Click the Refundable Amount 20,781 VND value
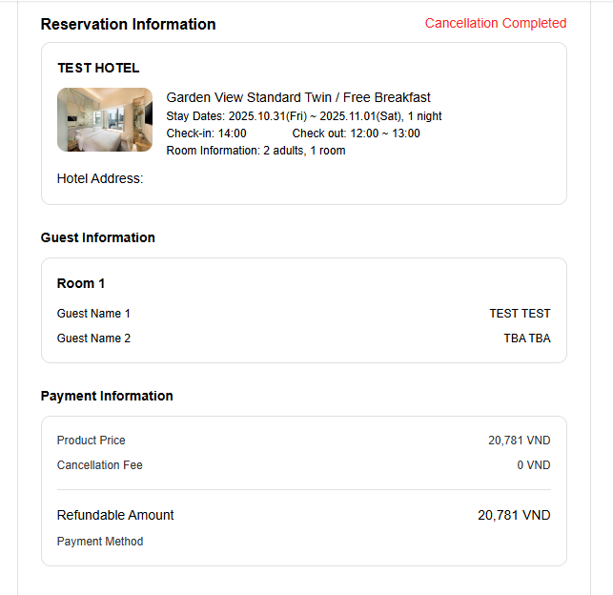The image size is (613, 595). [514, 515]
